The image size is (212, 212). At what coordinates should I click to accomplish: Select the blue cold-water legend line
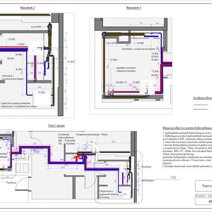point(200,109)
